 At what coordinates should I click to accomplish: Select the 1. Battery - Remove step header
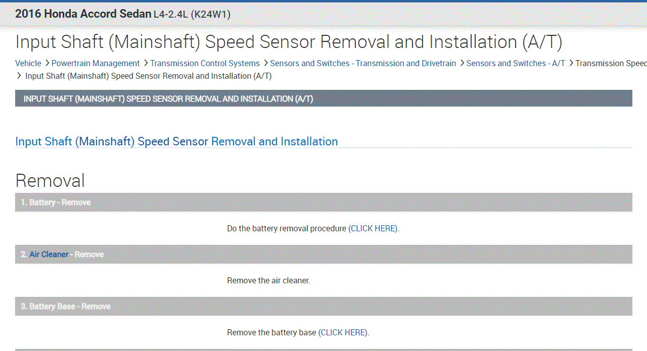tap(56, 203)
